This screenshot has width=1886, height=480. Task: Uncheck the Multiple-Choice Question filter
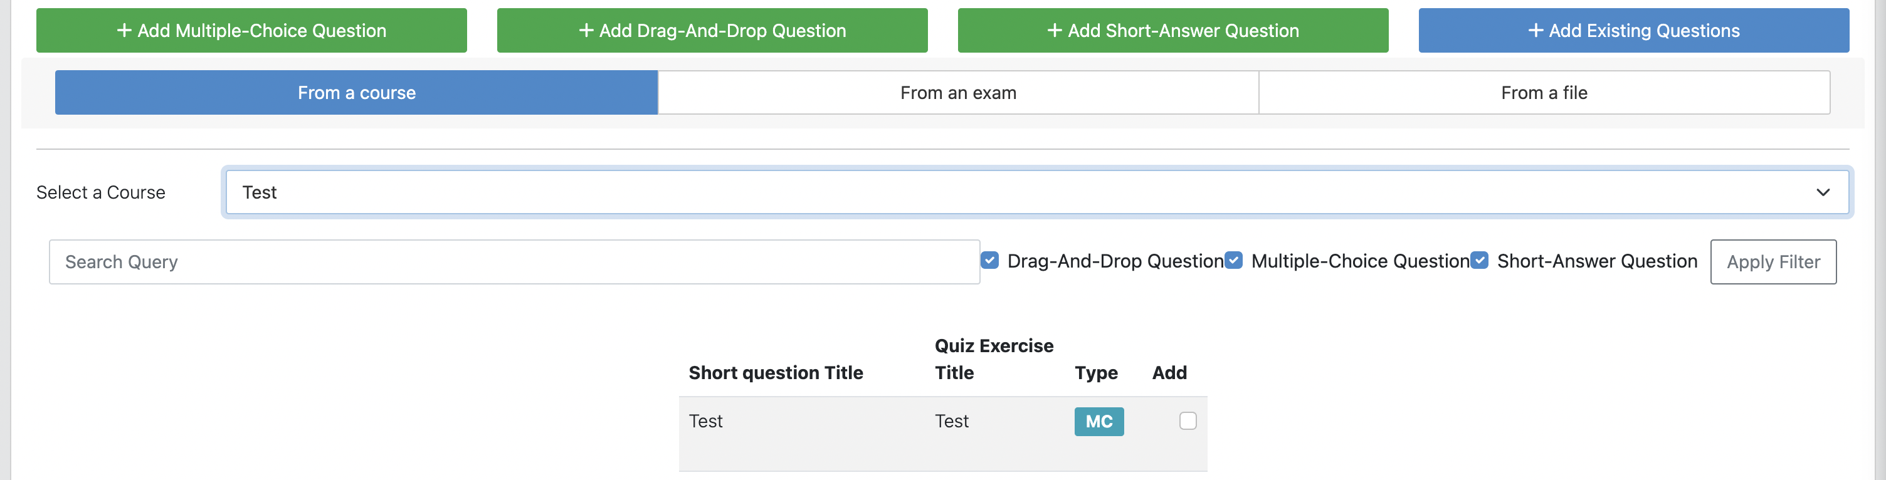click(1234, 261)
